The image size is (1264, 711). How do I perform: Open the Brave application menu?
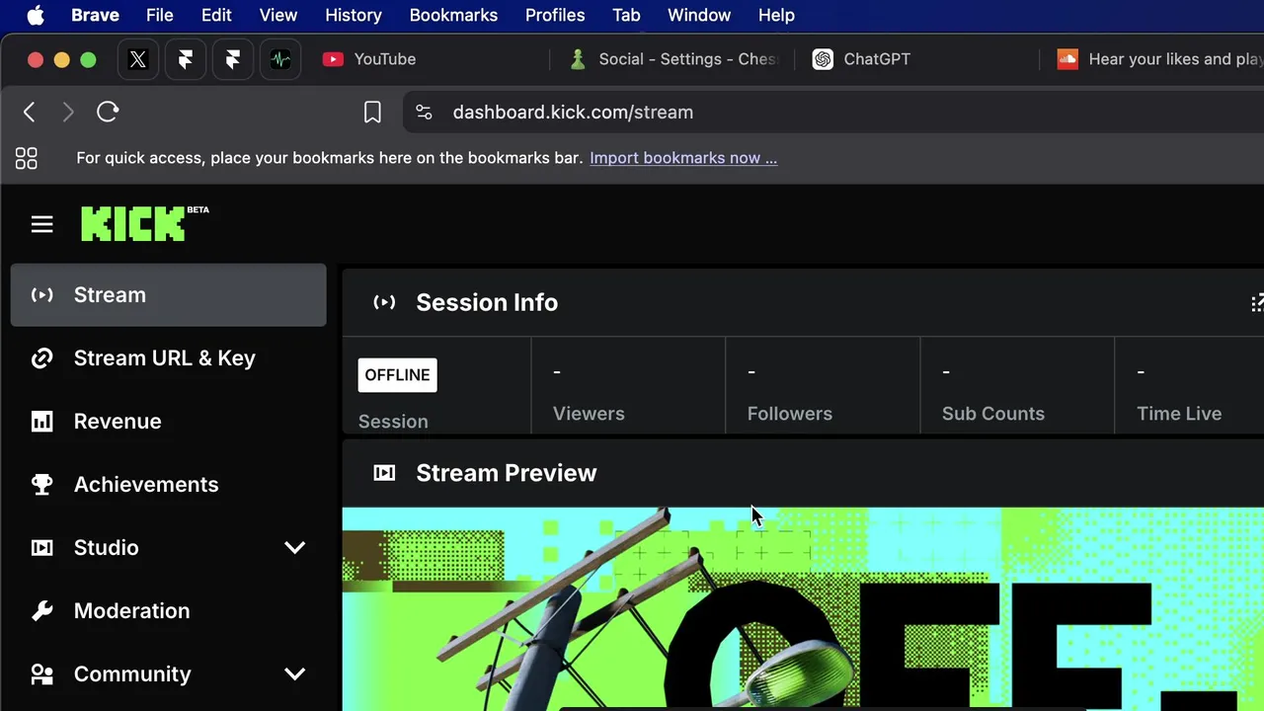[x=95, y=15]
